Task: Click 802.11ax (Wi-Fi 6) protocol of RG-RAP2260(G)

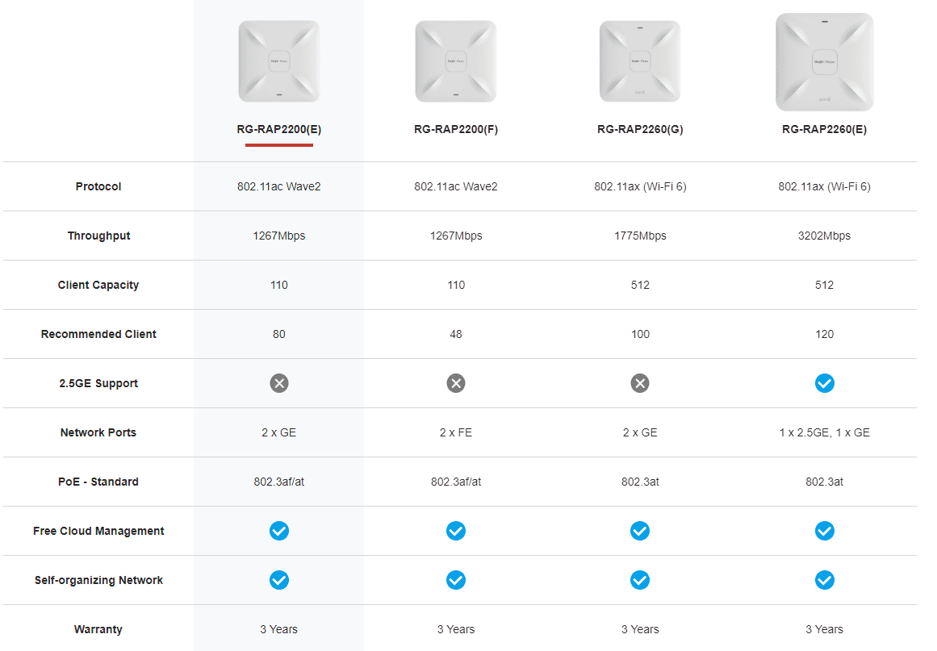Action: tap(639, 186)
